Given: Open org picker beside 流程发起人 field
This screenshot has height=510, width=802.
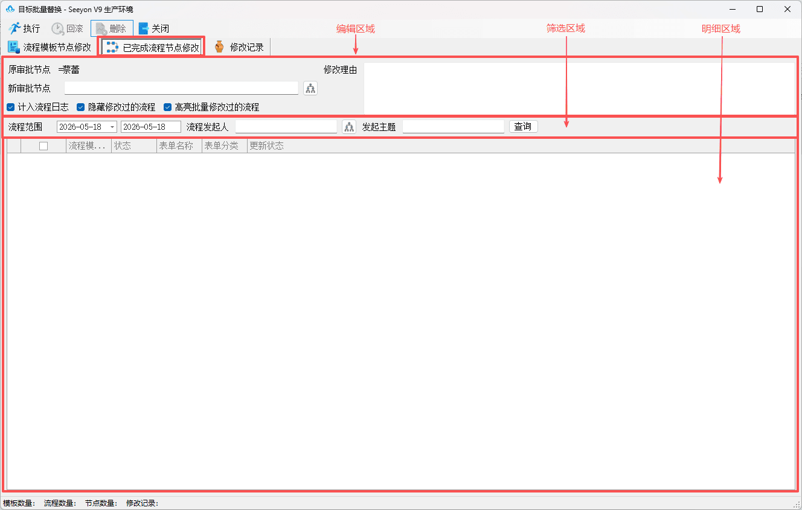Looking at the screenshot, I should [x=349, y=127].
